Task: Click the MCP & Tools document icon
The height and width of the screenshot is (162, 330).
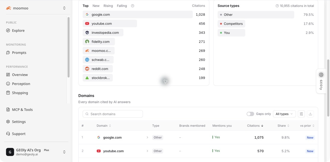Action: coord(8,110)
